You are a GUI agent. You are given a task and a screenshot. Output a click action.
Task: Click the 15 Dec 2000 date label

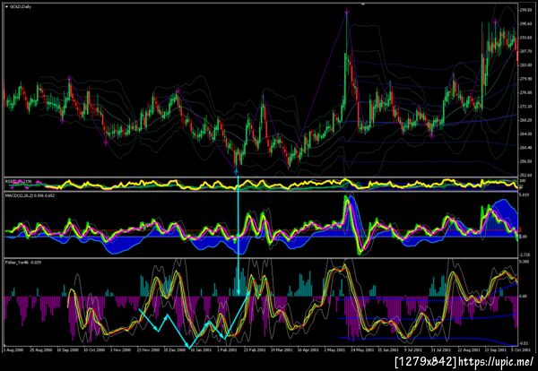coord(176,349)
